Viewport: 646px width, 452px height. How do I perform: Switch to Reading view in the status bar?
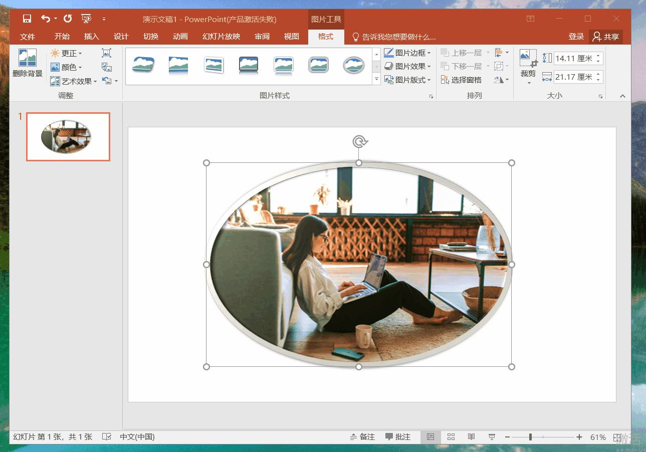[x=471, y=437]
